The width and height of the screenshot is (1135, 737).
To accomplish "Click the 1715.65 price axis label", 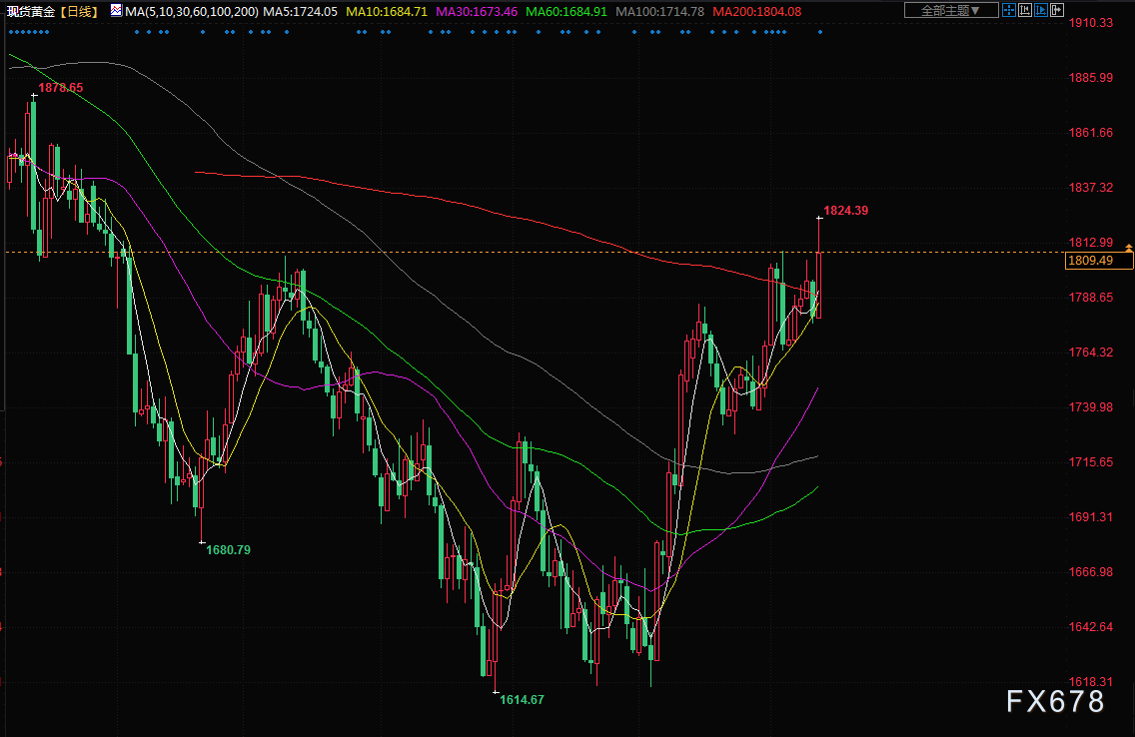I will tap(1091, 462).
